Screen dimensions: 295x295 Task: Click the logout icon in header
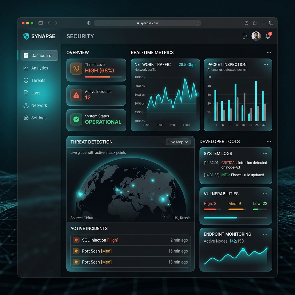(x=245, y=36)
